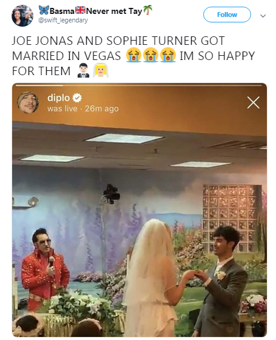This screenshot has height=340, width=276.
Task: Expand the tweet options chevron
Action: pyautogui.click(x=263, y=16)
